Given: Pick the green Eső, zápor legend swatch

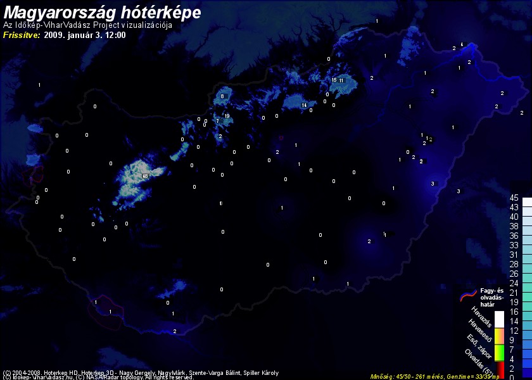Looking at the screenshot, I should 499,350.
